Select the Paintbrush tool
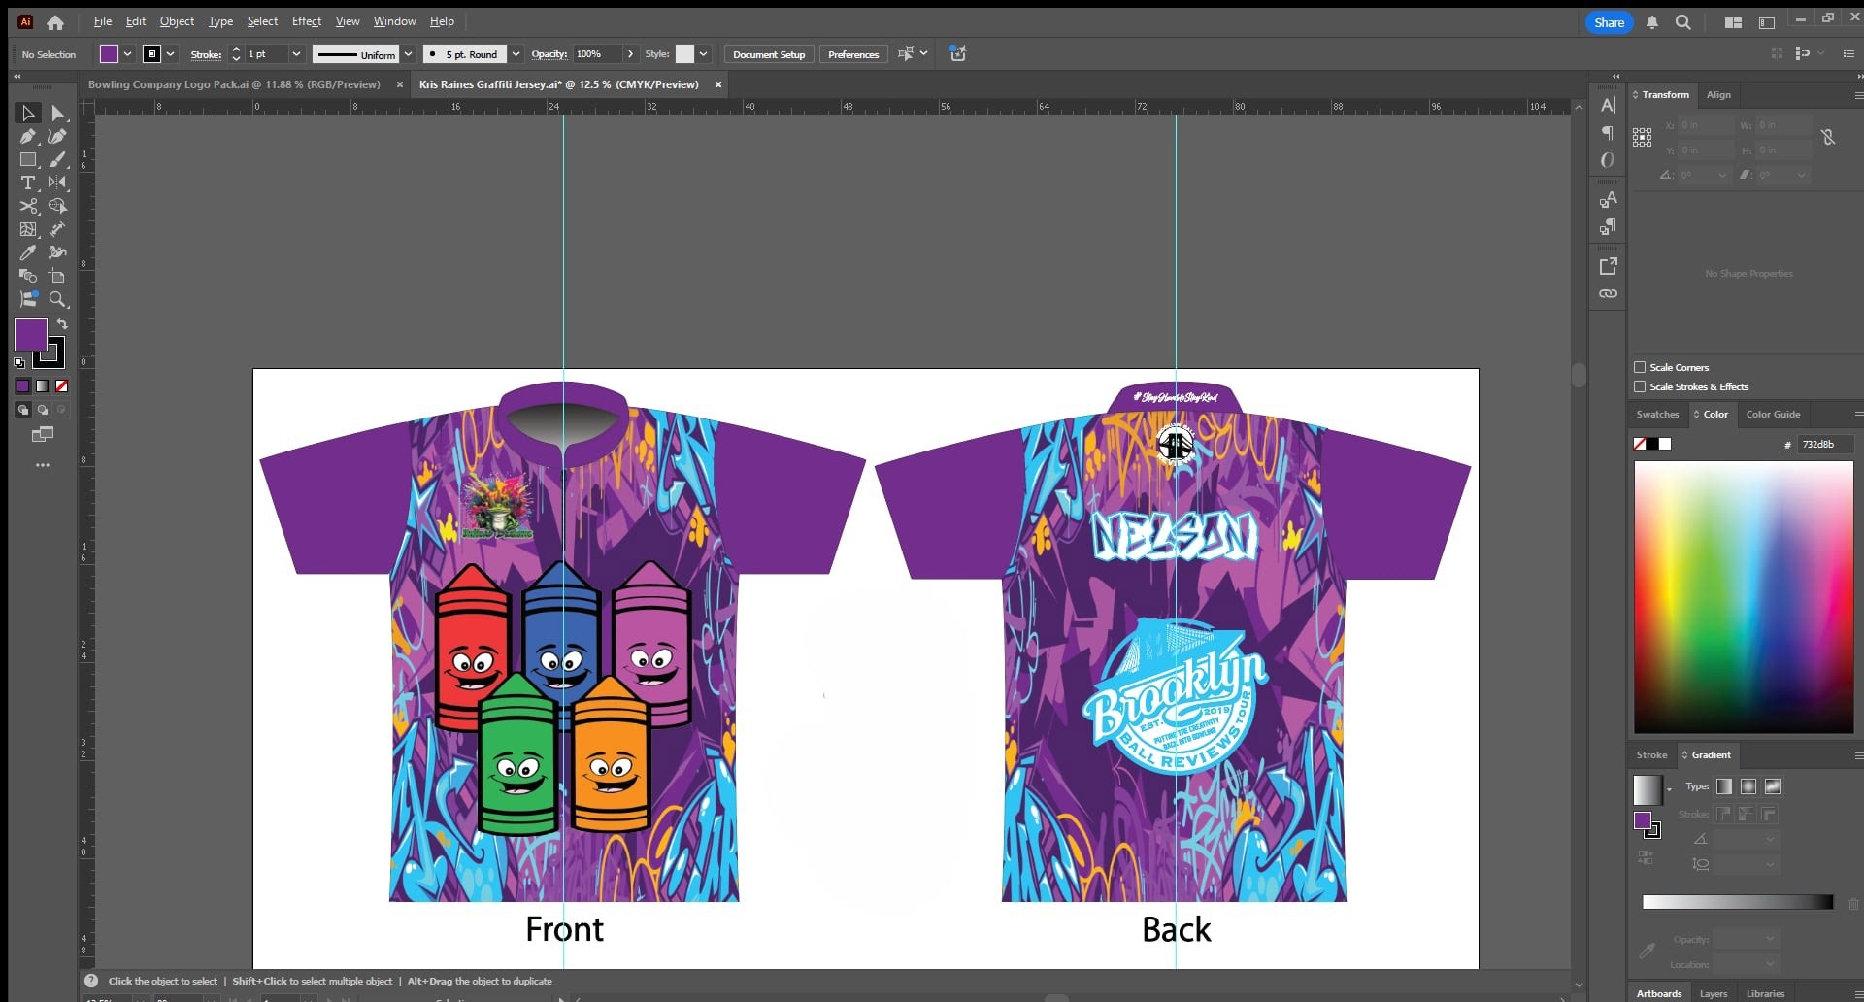 (58, 160)
